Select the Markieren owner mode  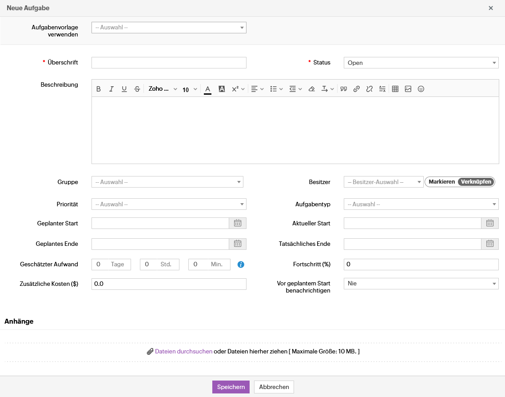click(441, 182)
